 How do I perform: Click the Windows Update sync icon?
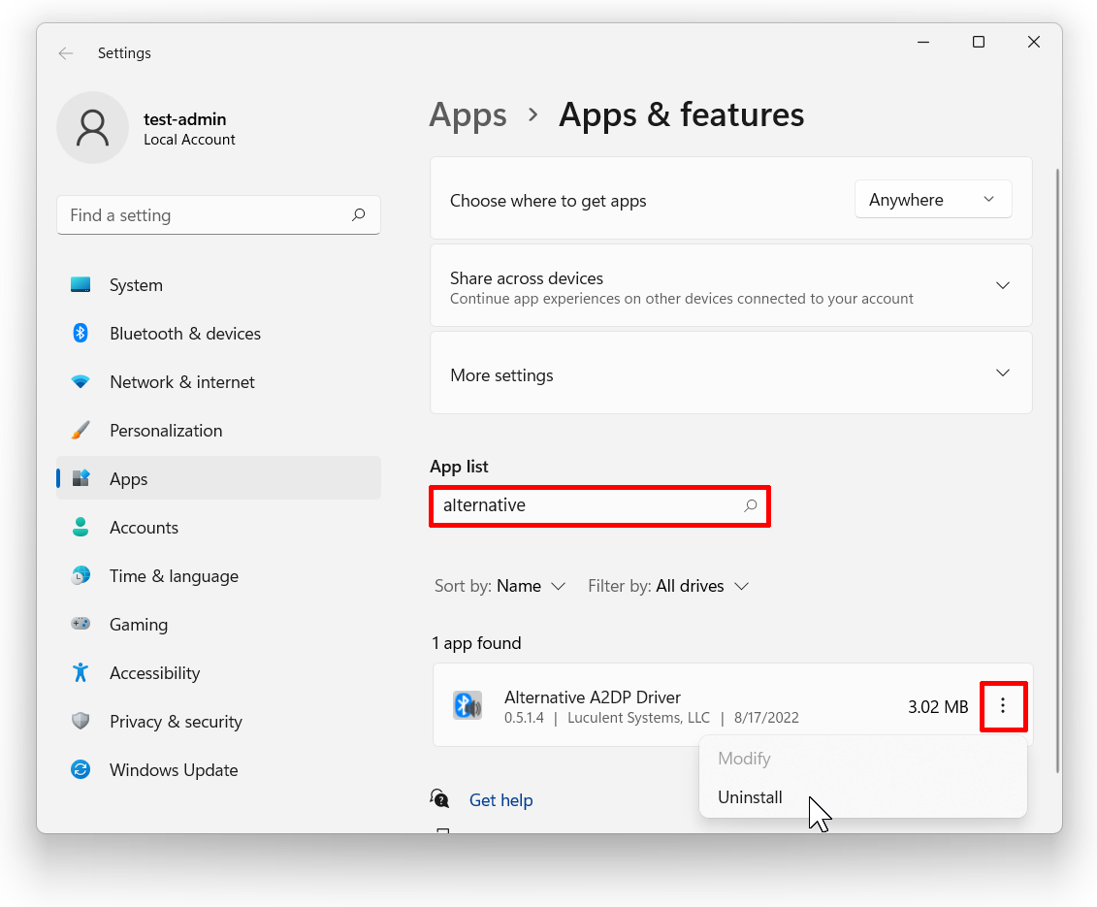pyautogui.click(x=81, y=770)
